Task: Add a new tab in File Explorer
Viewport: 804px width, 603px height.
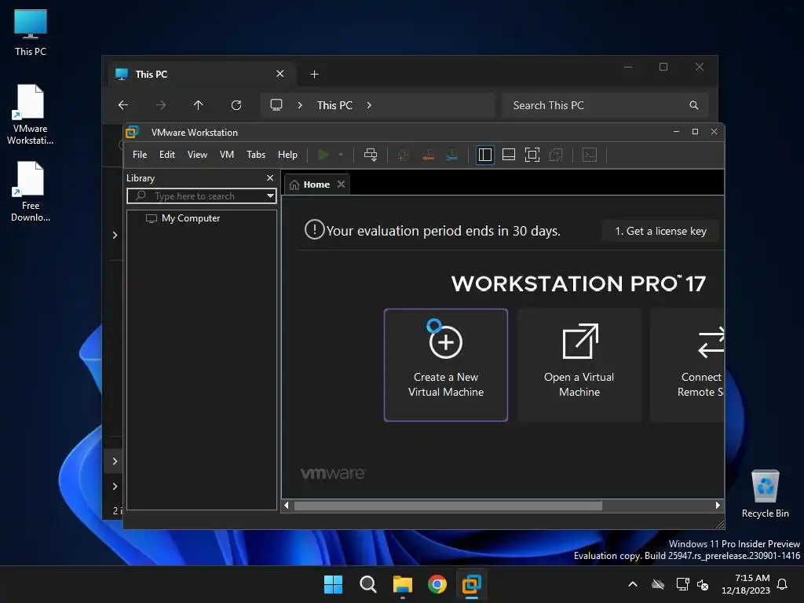Action: 314,75
